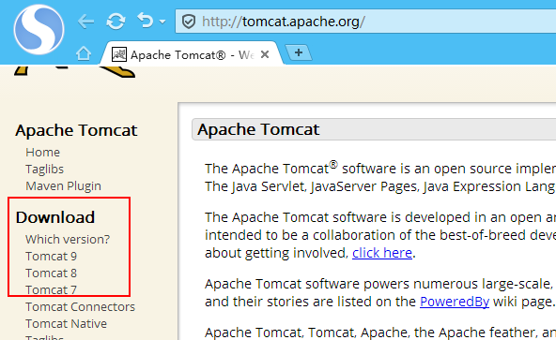The width and height of the screenshot is (556, 340).
Task: Open the Home sidebar link
Action: pos(42,152)
